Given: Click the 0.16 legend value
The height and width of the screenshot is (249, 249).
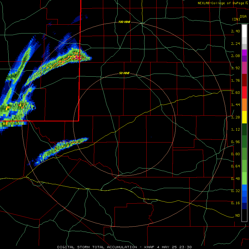Looking at the screenshot, I should [x=235, y=203].
